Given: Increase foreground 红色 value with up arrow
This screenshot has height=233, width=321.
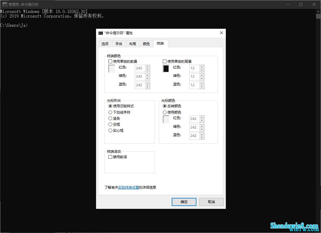Looking at the screenshot, I should pos(147,66).
